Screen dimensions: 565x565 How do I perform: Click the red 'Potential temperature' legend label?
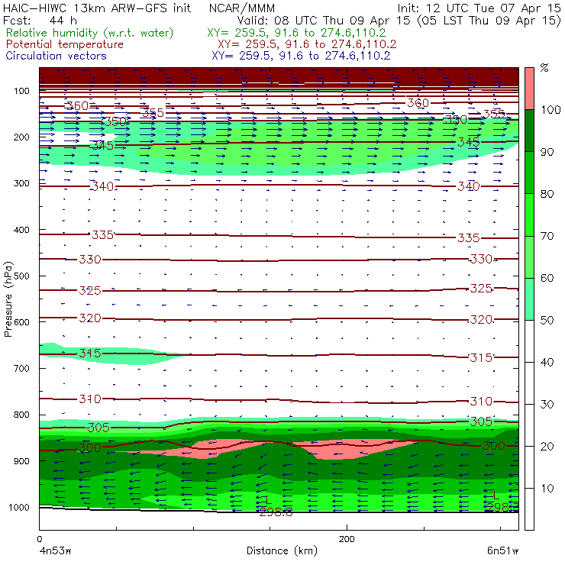point(65,44)
